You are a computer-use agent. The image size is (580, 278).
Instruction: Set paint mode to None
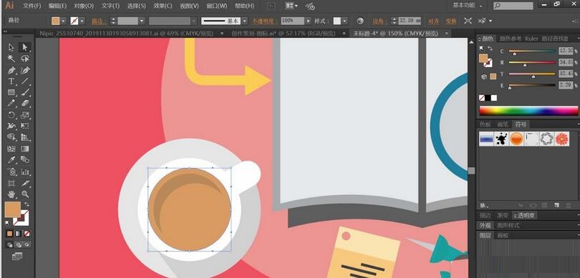click(x=27, y=234)
